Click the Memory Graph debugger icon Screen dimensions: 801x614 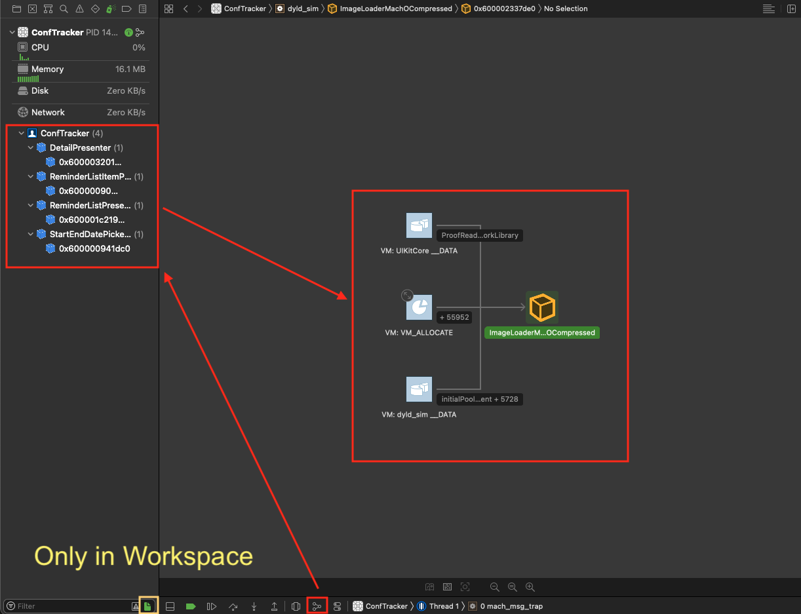click(x=317, y=605)
